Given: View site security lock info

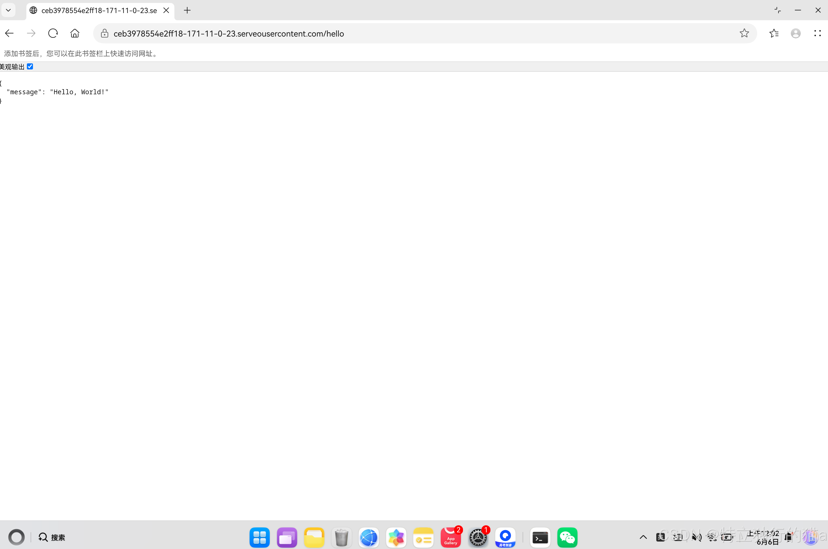Looking at the screenshot, I should coord(104,33).
